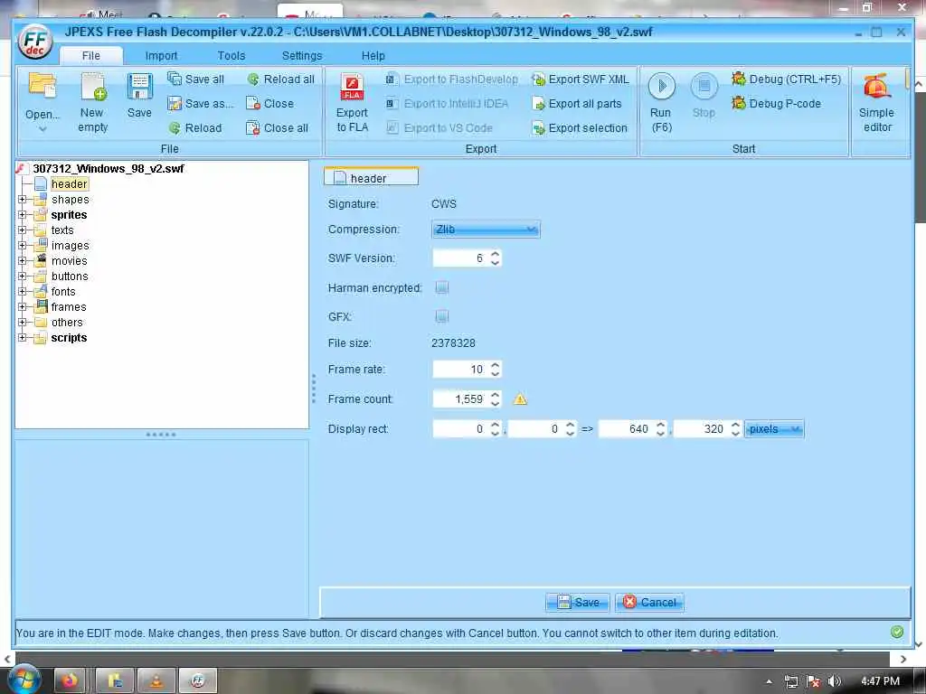Image resolution: width=926 pixels, height=694 pixels.
Task: Click the green status checkmark icon
Action: [x=897, y=632]
